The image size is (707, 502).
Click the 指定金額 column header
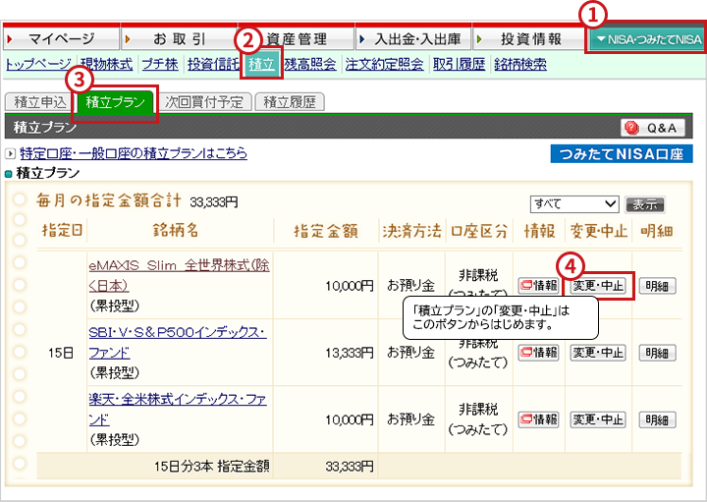tap(326, 232)
